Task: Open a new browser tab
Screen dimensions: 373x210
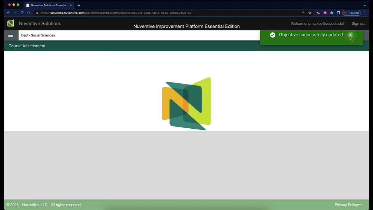Action: pos(79,5)
